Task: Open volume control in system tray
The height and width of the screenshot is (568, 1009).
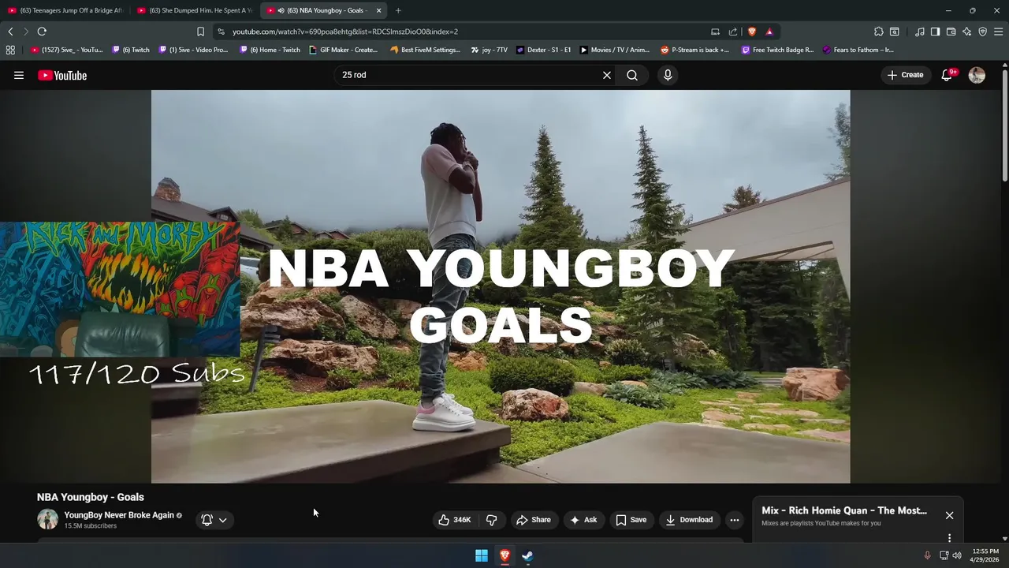Action: (957, 555)
